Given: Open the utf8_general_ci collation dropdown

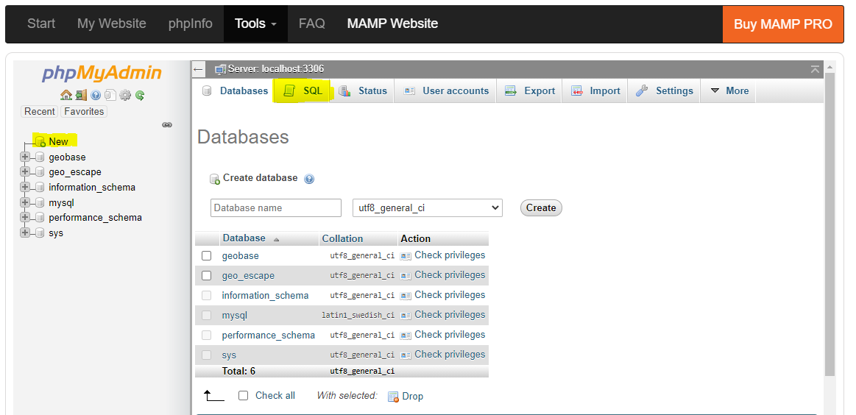Looking at the screenshot, I should 428,207.
